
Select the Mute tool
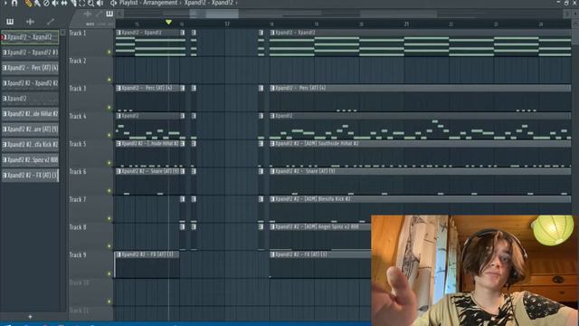pos(55,4)
